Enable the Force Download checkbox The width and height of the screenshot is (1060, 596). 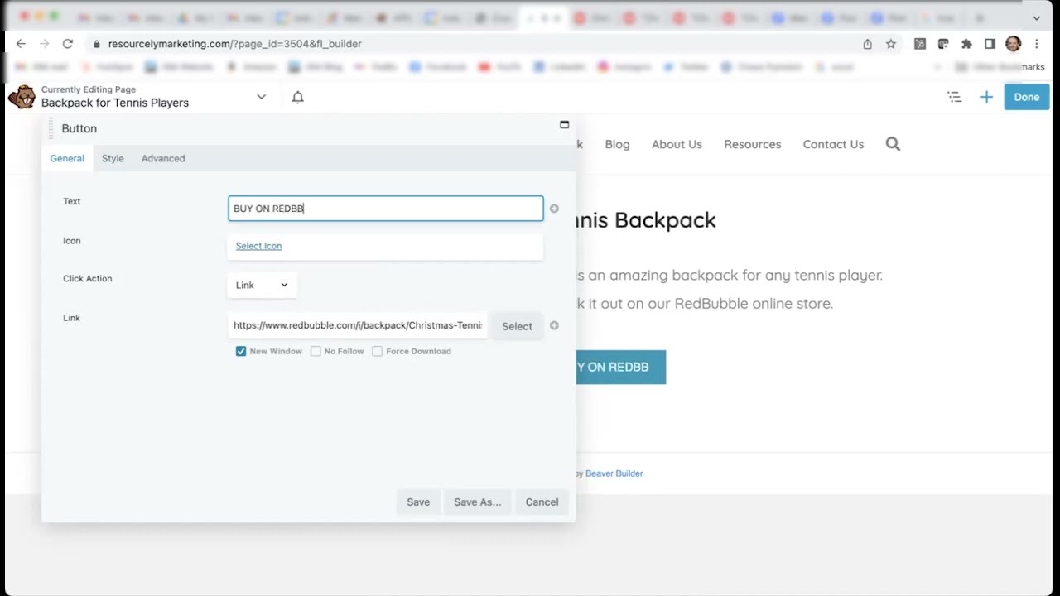(377, 351)
